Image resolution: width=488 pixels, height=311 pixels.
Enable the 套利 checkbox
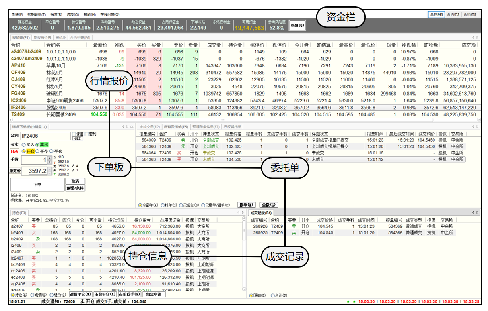[86, 134]
